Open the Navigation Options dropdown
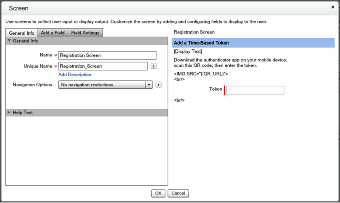 (x=105, y=85)
